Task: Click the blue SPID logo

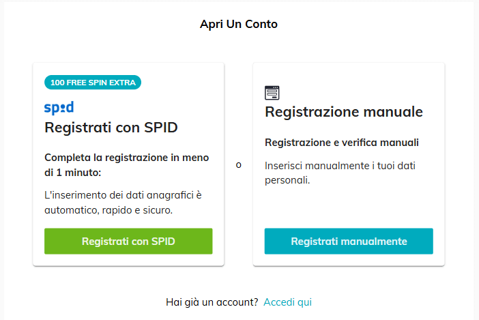Action: [59, 108]
